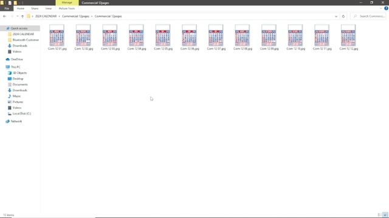Screen dimensions: 389x218
Task: Open Local Disk (C:)
Action: 22,113
